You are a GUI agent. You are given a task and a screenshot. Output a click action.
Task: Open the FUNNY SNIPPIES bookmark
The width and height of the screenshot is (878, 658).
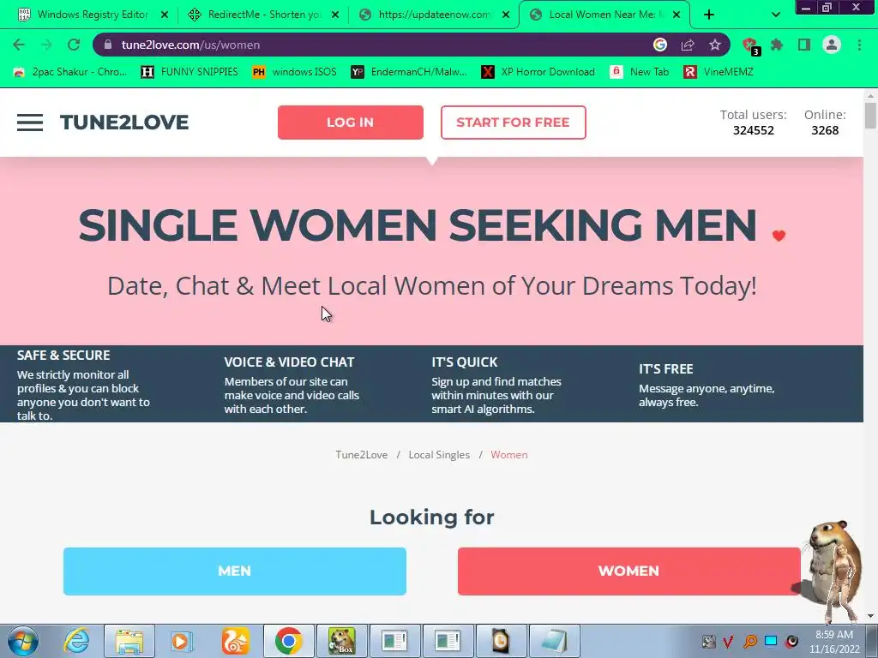pyautogui.click(x=189, y=72)
